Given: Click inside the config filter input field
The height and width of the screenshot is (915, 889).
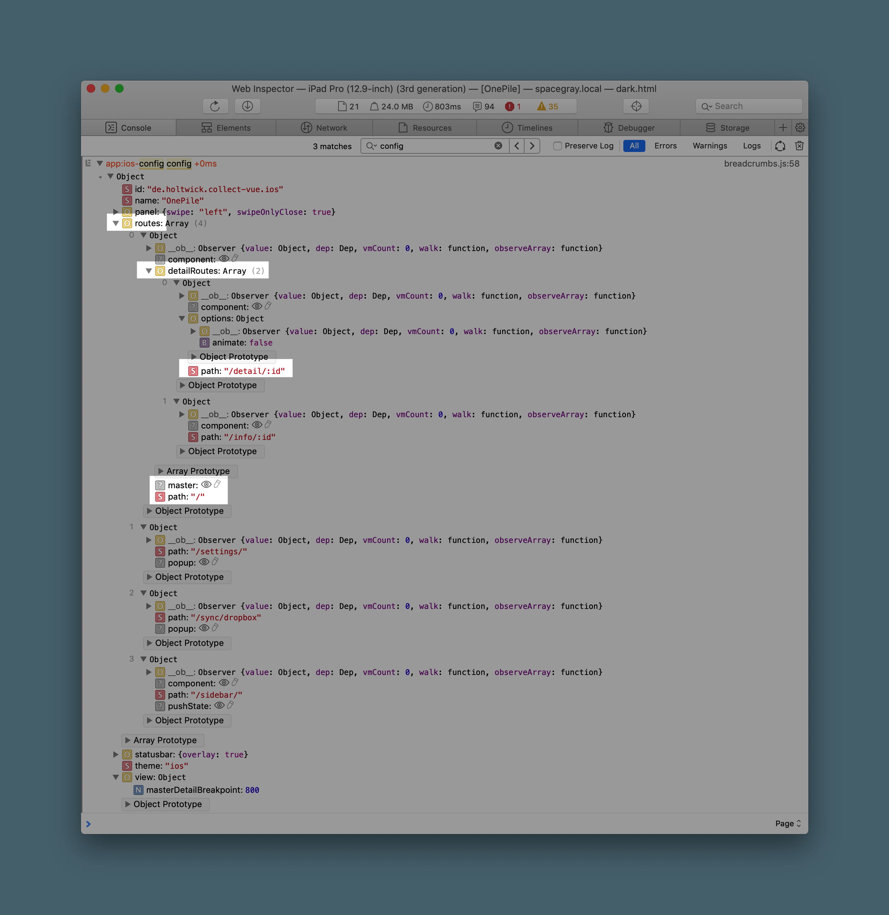Looking at the screenshot, I should click(434, 146).
